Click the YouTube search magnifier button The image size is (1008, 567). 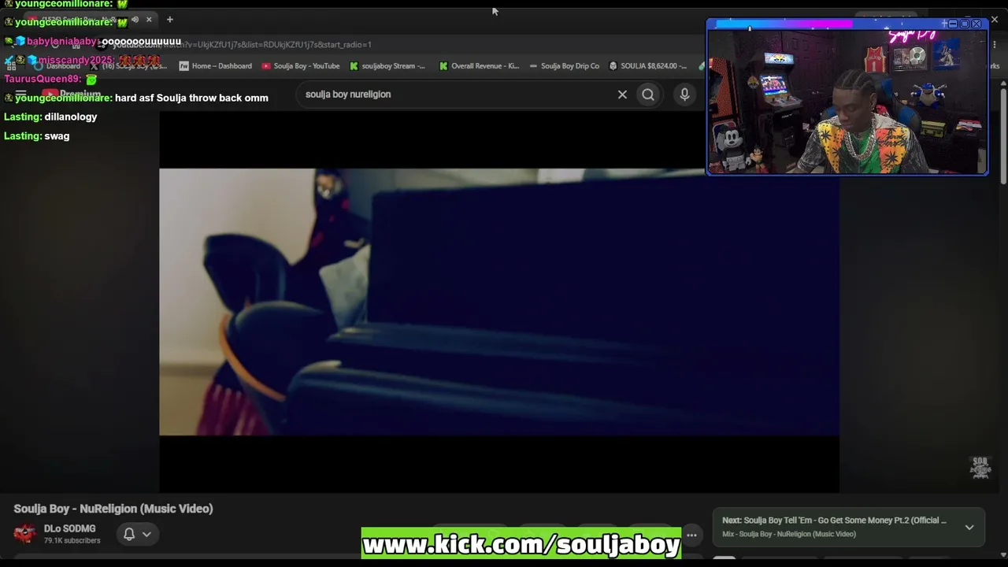pyautogui.click(x=648, y=94)
